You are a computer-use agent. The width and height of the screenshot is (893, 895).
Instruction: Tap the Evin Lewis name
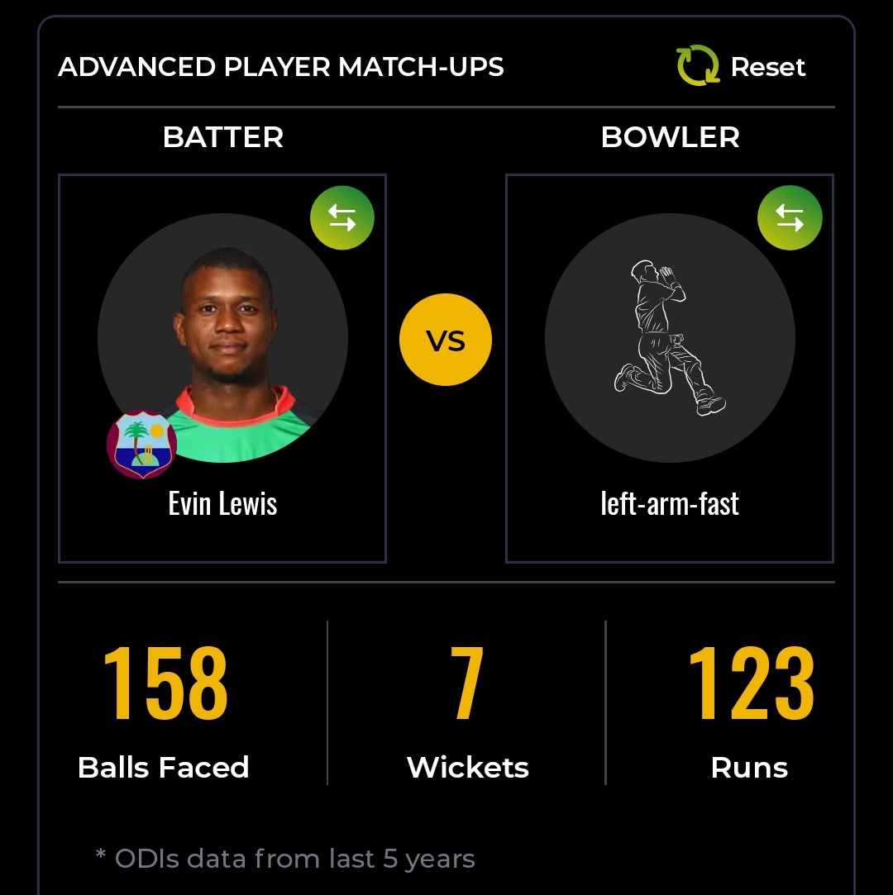point(222,503)
